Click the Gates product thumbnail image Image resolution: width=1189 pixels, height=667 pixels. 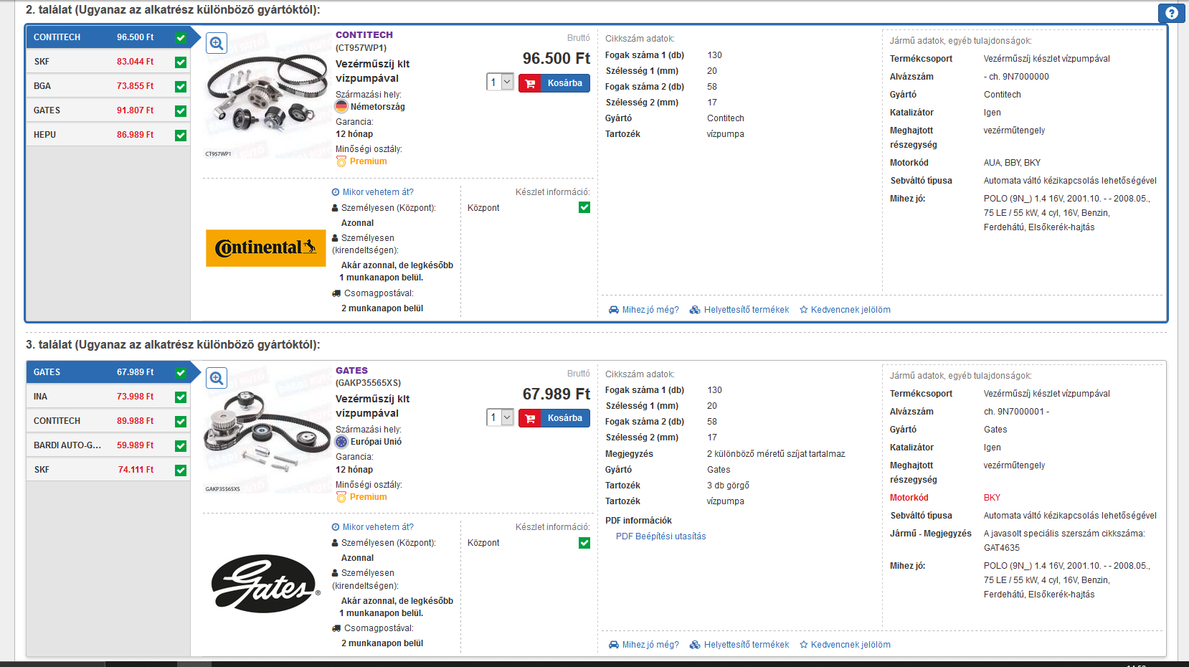[x=257, y=430]
